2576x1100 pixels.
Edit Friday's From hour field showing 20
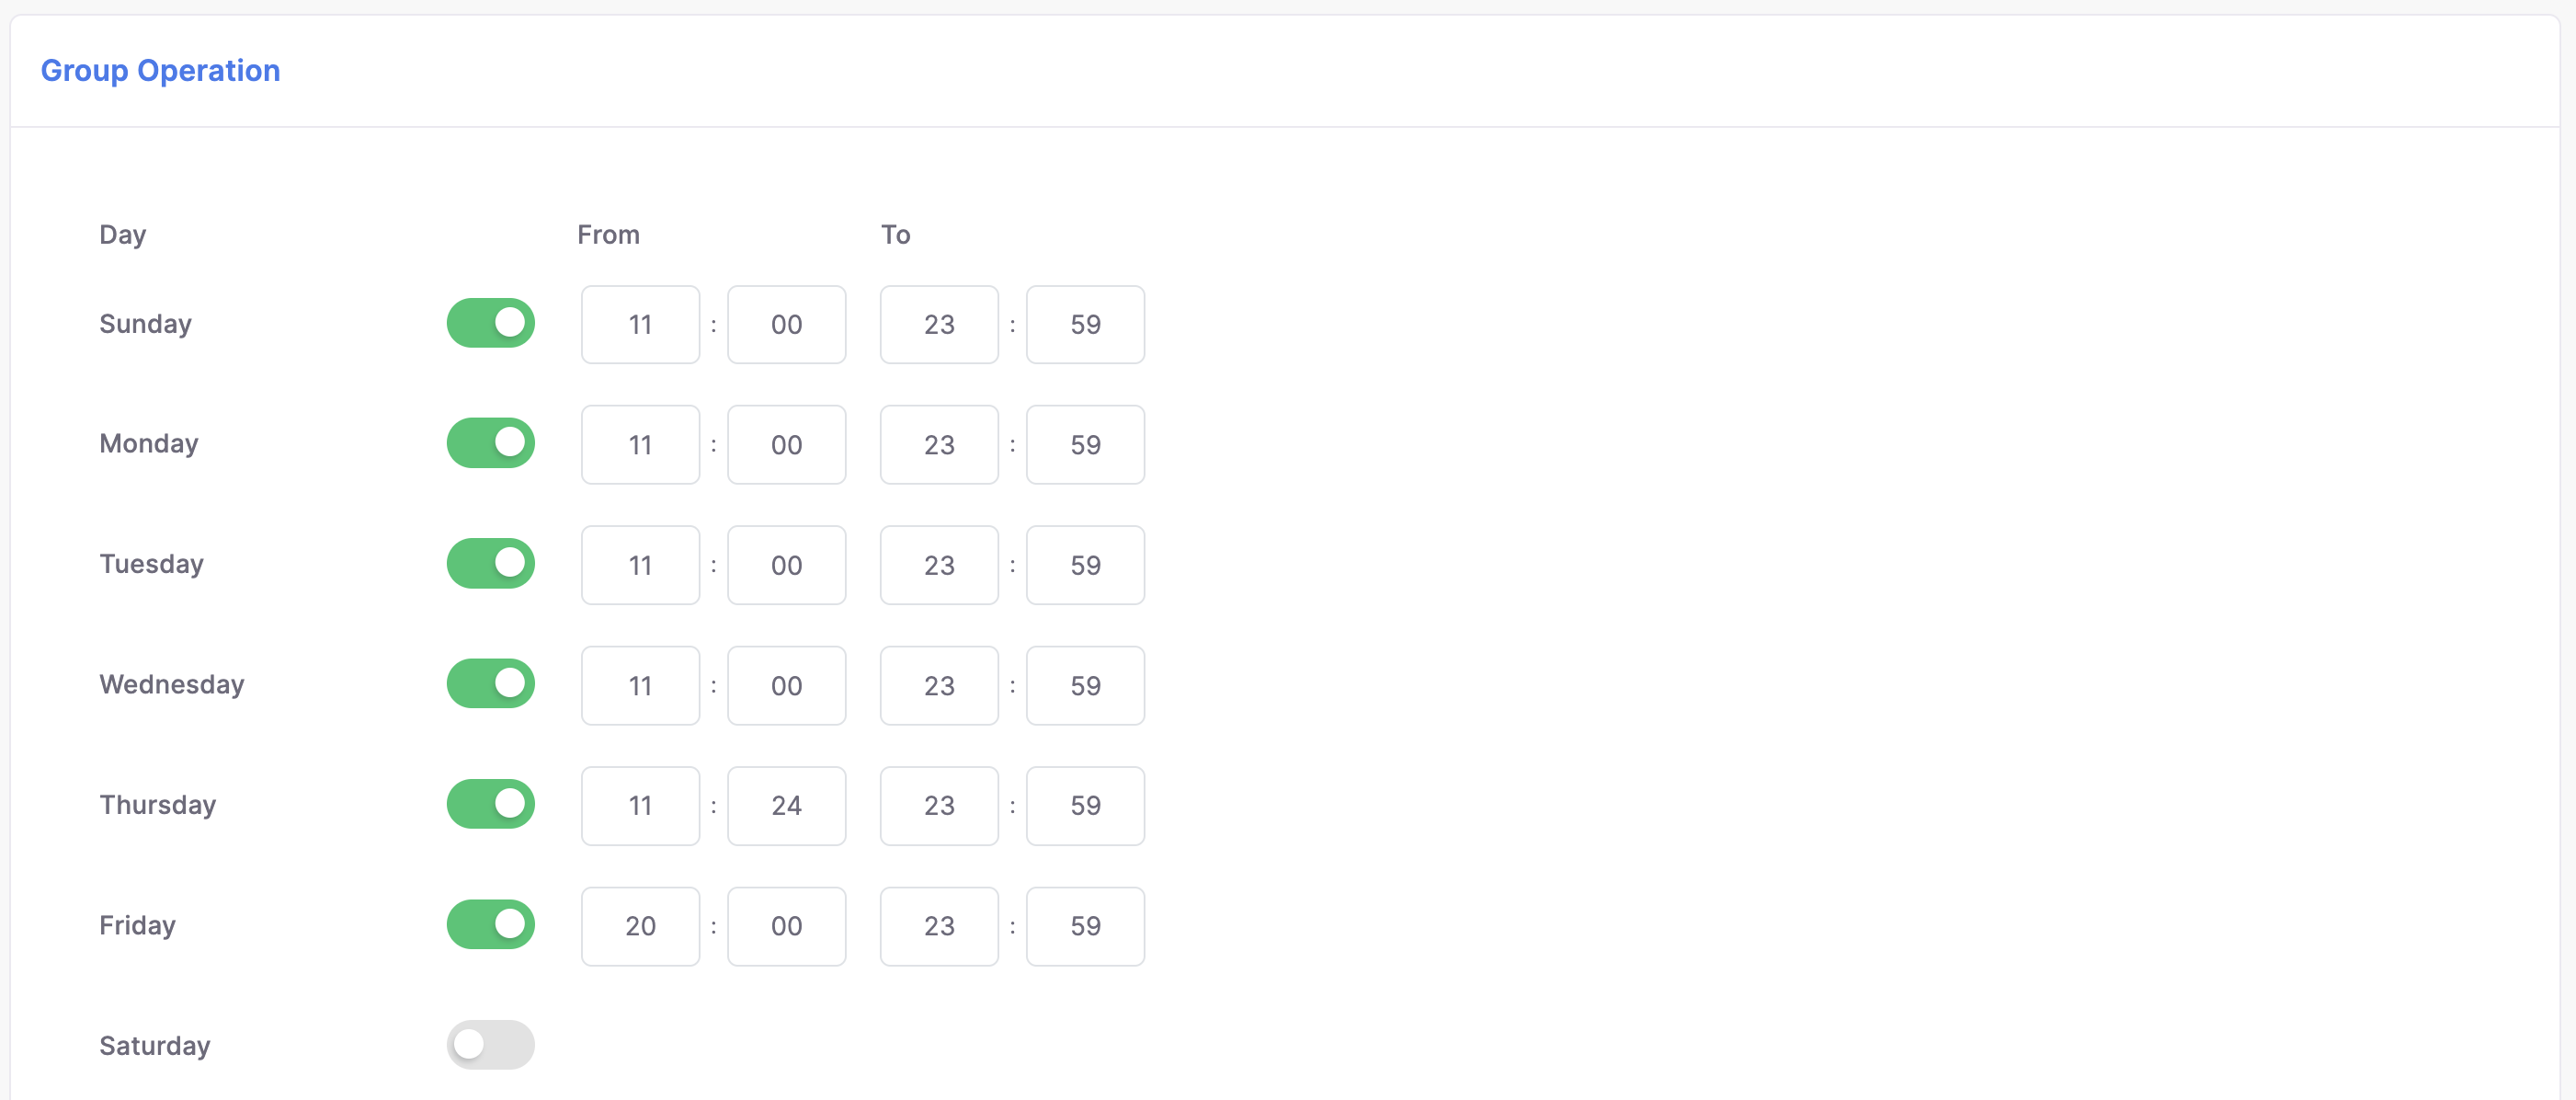pos(640,926)
